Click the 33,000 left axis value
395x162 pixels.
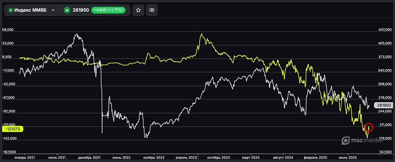pos(8,43)
